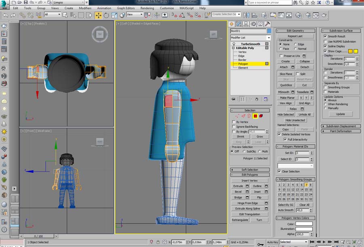
Task: Check the Ignore Backfacing option
Action: [x=234, y=127]
